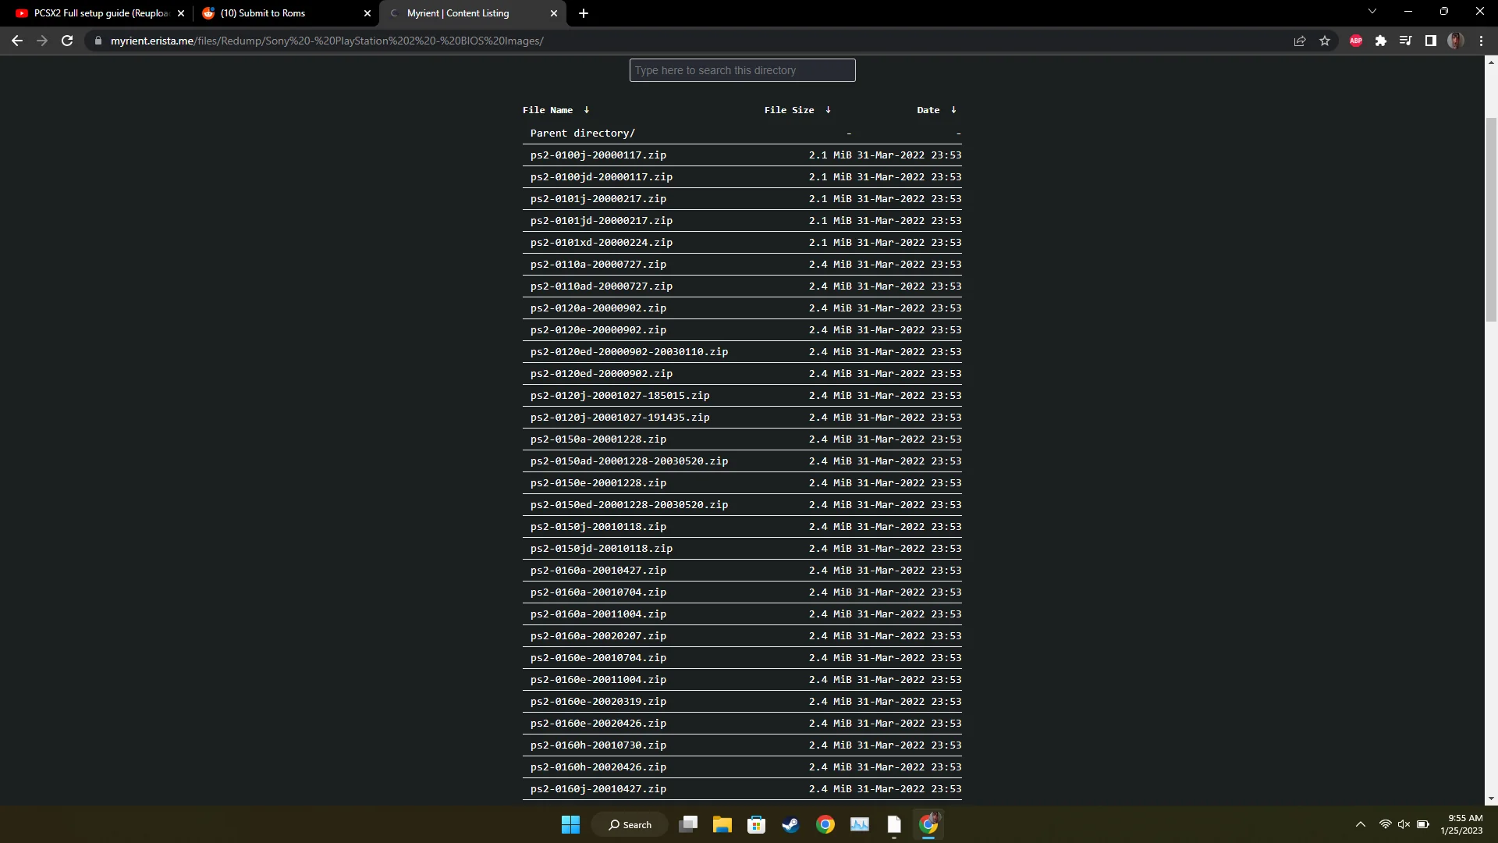Viewport: 1498px width, 843px height.
Task: Open the tab search chevron
Action: coord(1372,11)
